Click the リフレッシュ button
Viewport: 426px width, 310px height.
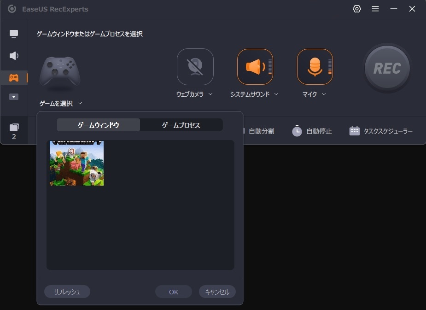(67, 292)
